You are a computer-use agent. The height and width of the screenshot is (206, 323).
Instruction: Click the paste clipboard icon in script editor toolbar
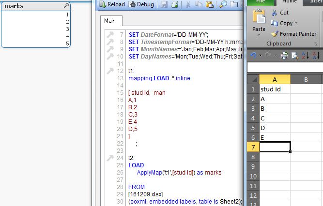click(210, 4)
